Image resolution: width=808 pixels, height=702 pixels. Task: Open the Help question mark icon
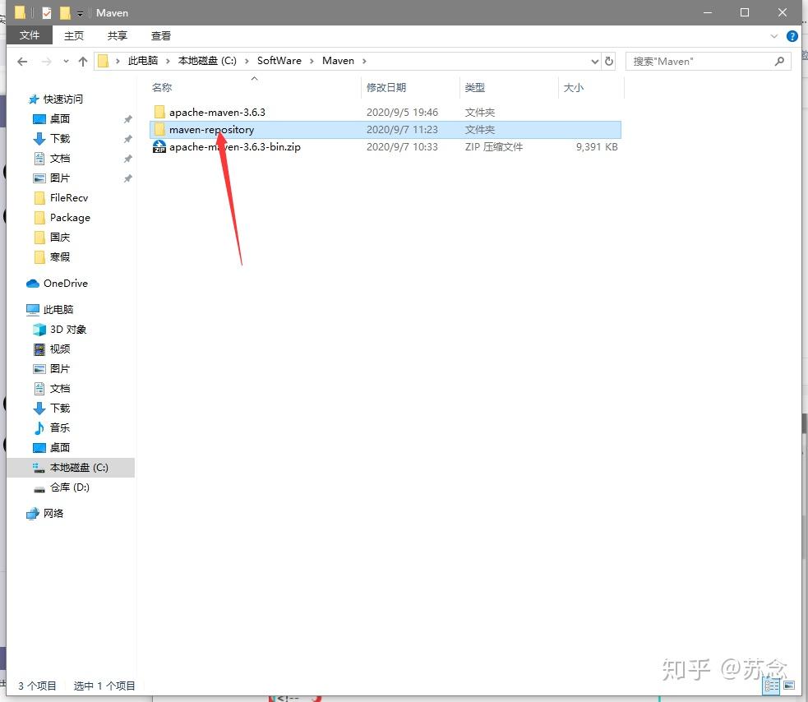coord(792,36)
